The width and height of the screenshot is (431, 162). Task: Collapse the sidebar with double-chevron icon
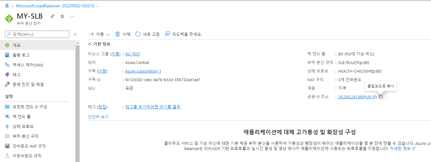[75, 34]
